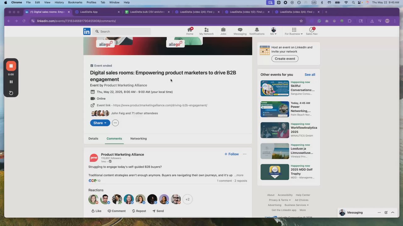Viewport: 403px width, 226px height.
Task: Open WorkflowAnalytica 2025 event title
Action: (x=304, y=130)
